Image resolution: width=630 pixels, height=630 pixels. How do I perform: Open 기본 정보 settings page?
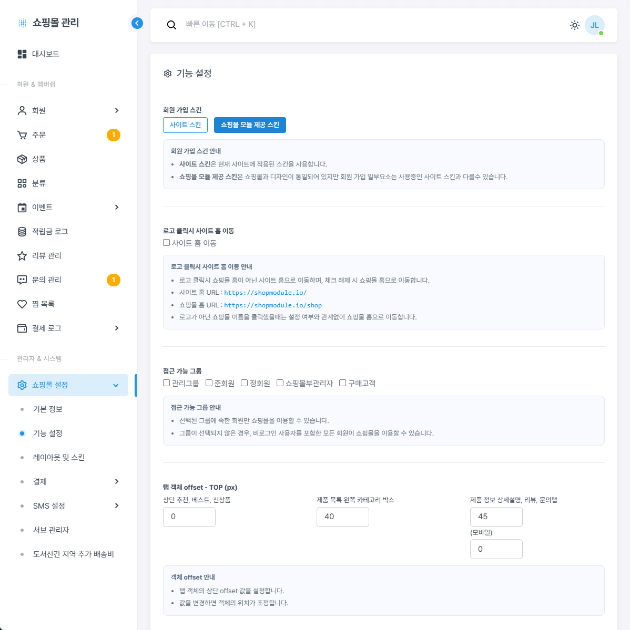(x=48, y=409)
